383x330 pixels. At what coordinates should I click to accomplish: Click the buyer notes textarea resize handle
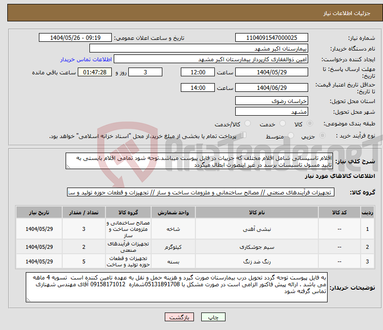28,300
